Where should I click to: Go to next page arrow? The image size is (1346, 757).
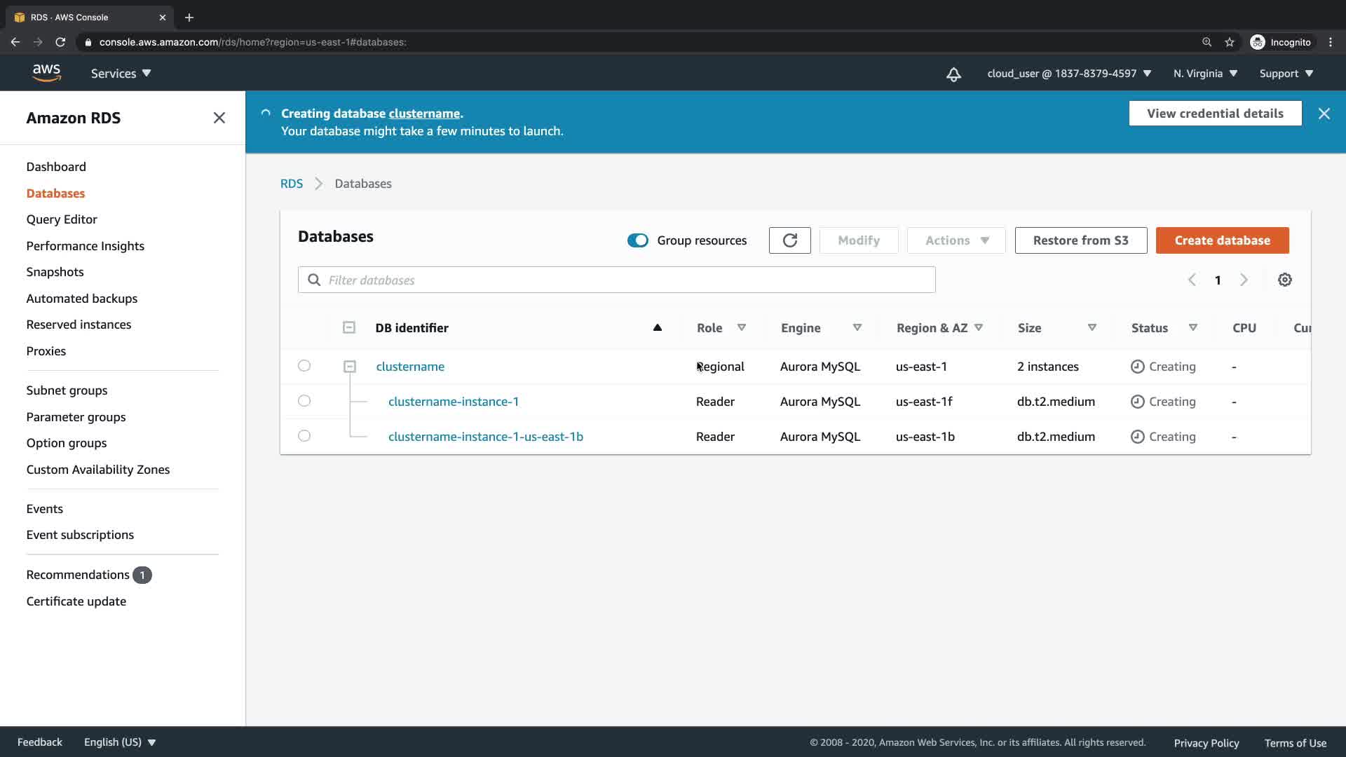1244,280
